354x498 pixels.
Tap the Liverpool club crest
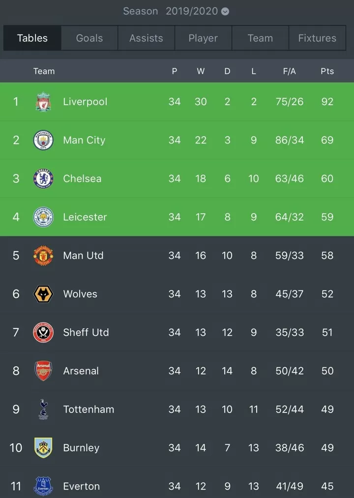(x=43, y=102)
